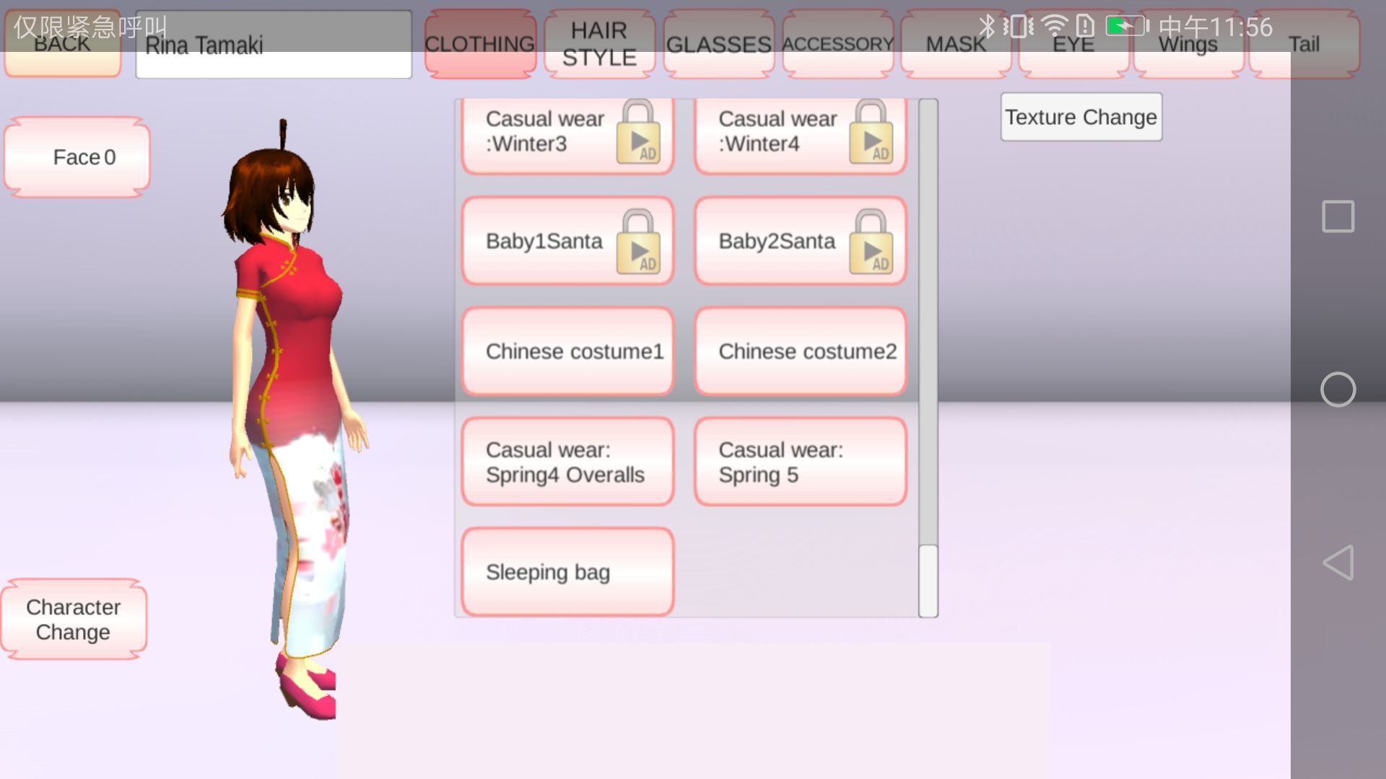Tap the lock AD icon on Winter3
The height and width of the screenshot is (779, 1386).
(638, 132)
